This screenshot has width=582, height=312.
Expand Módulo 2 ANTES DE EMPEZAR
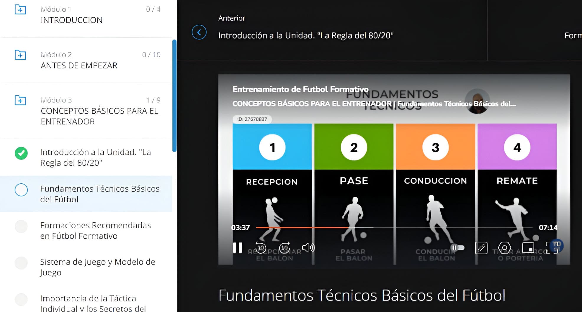20,55
